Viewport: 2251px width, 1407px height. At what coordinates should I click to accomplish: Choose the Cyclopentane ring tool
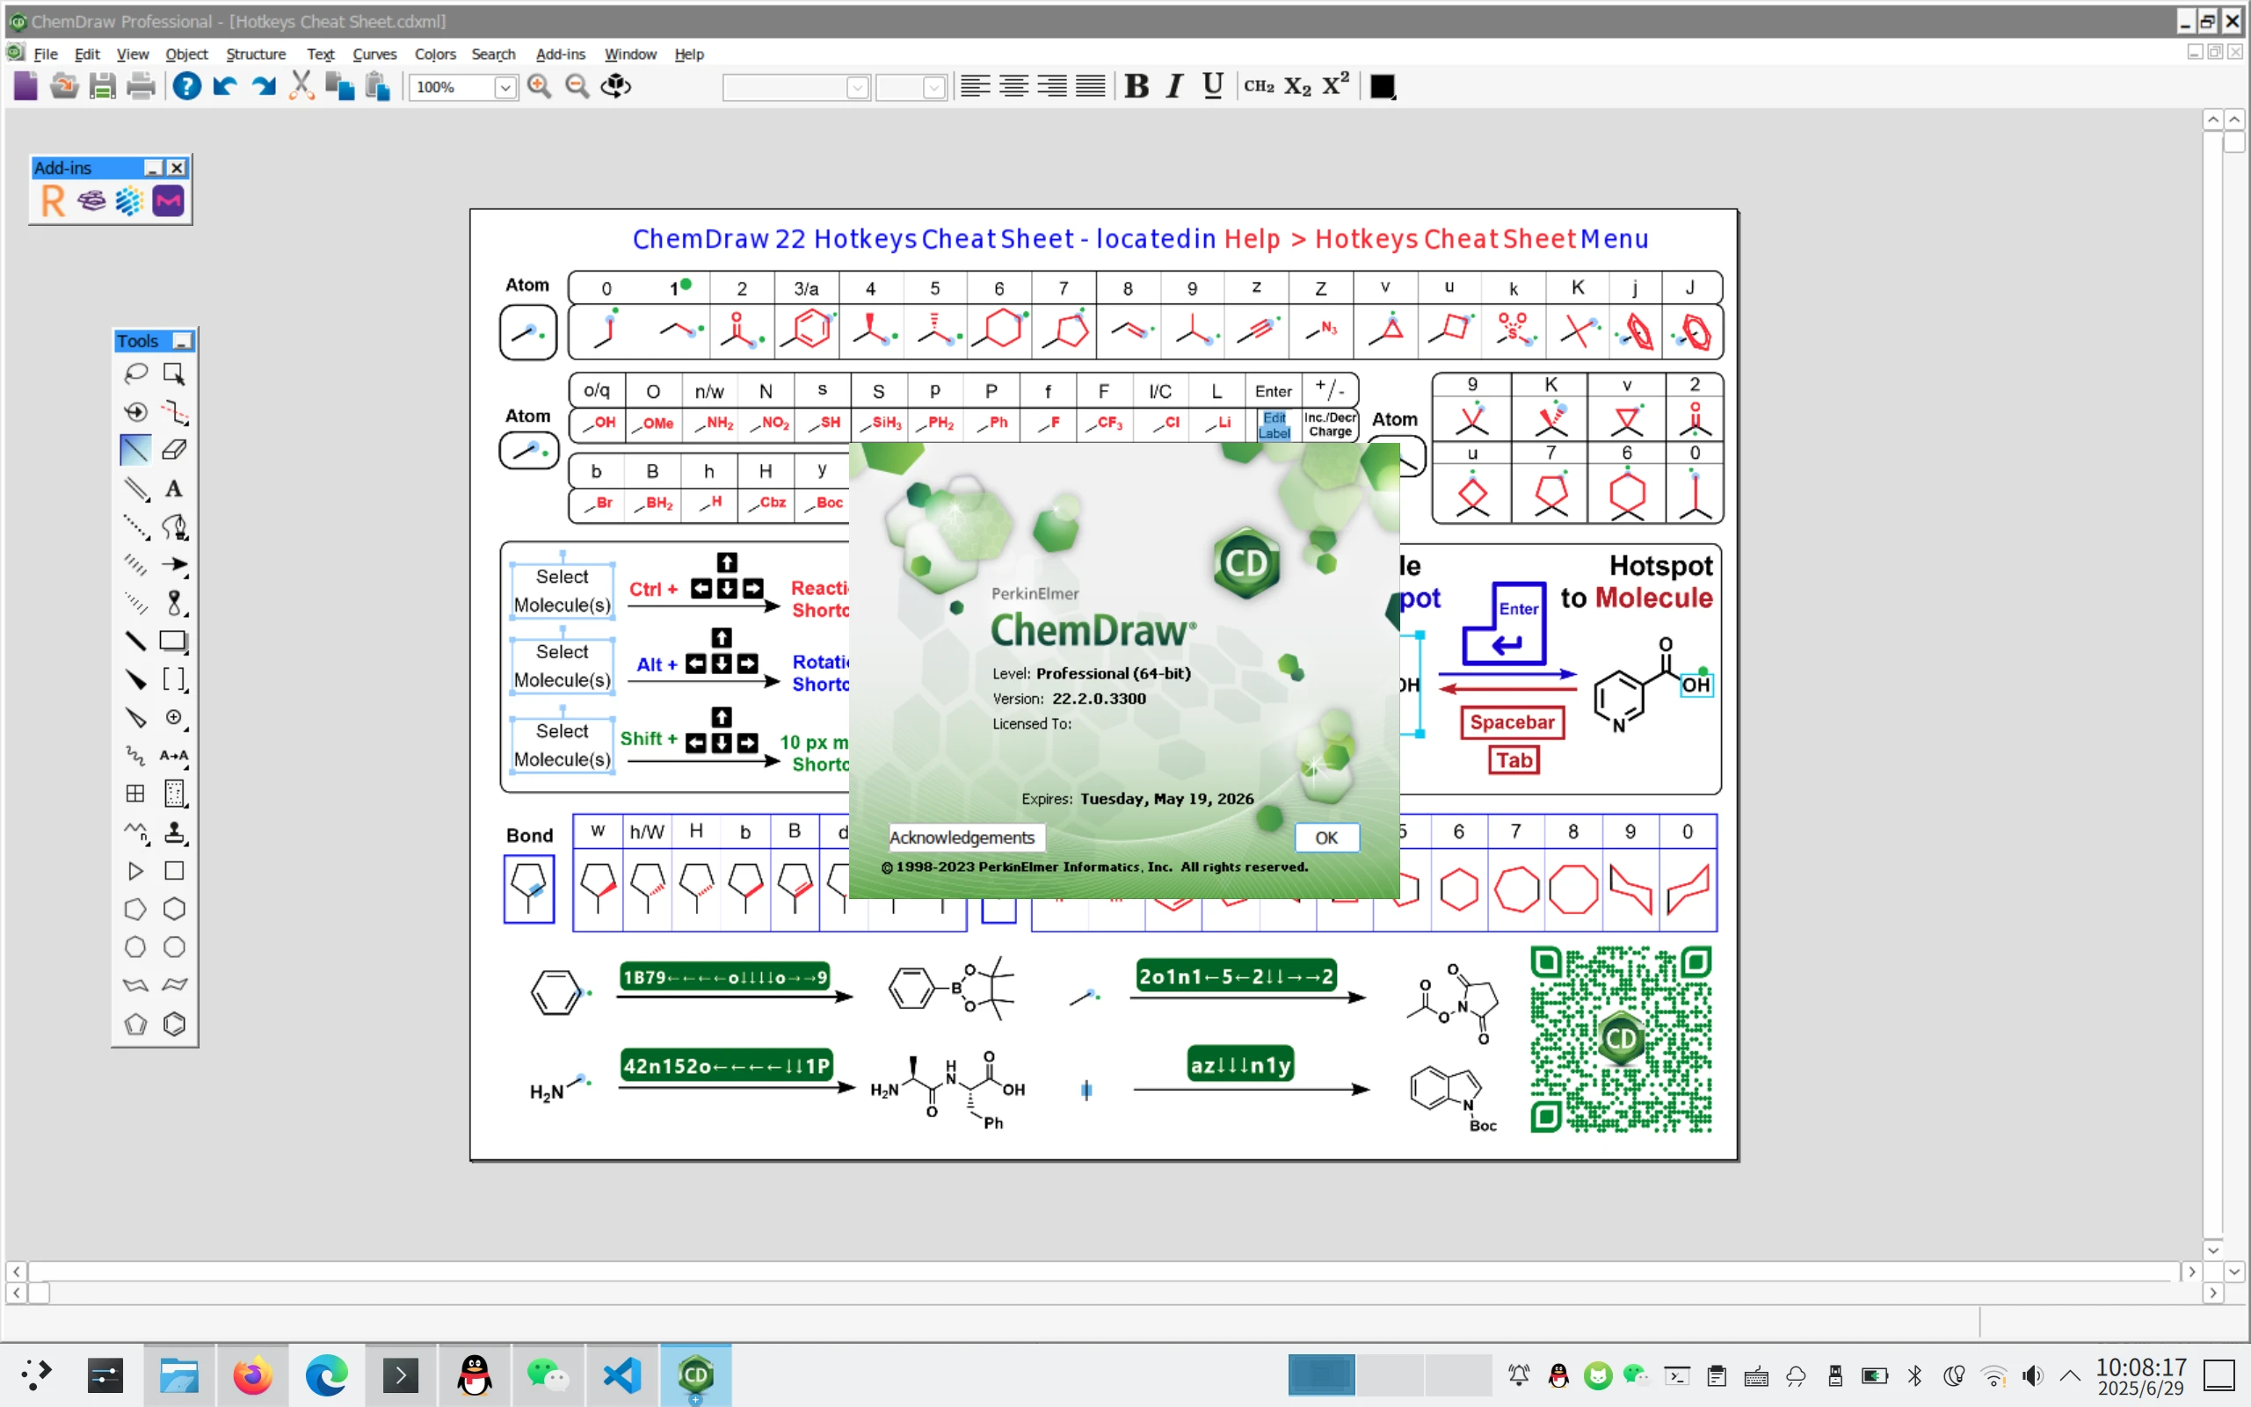[136, 908]
